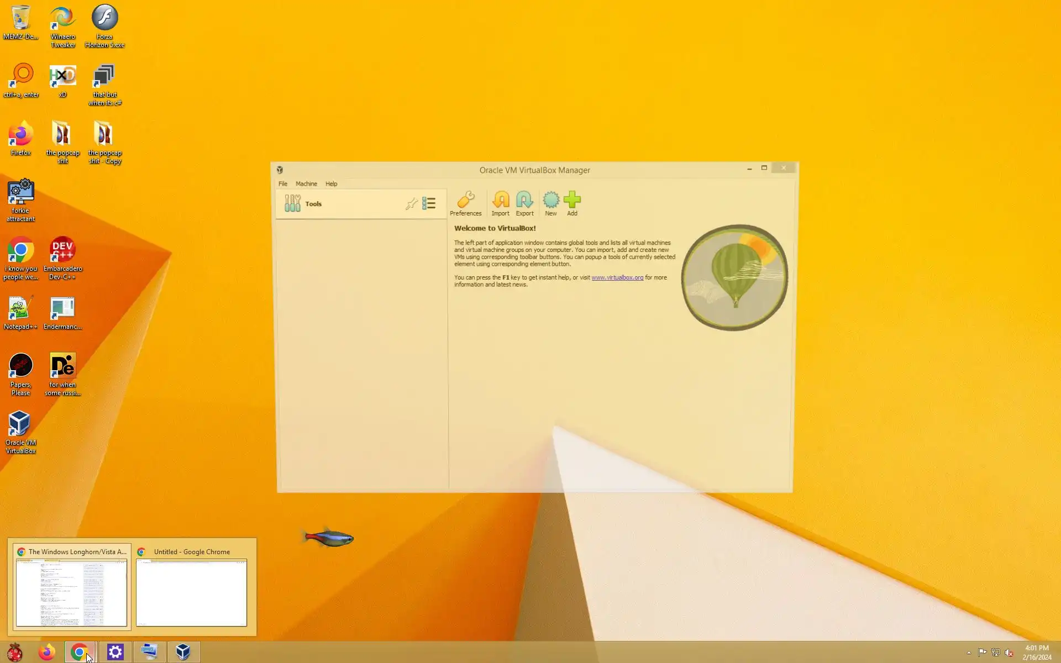This screenshot has width=1061, height=663.
Task: Open the File menu
Action: click(x=283, y=184)
